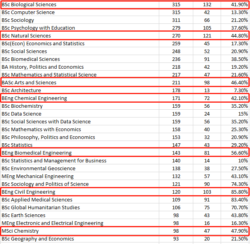The height and width of the screenshot is (244, 250).
Task: Select the BSc Biological Sciences cell
Action: click(80, 4)
